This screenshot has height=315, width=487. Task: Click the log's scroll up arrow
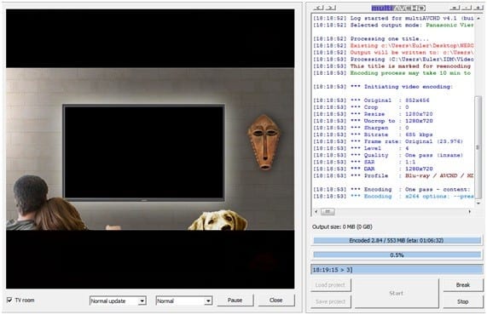pos(478,18)
